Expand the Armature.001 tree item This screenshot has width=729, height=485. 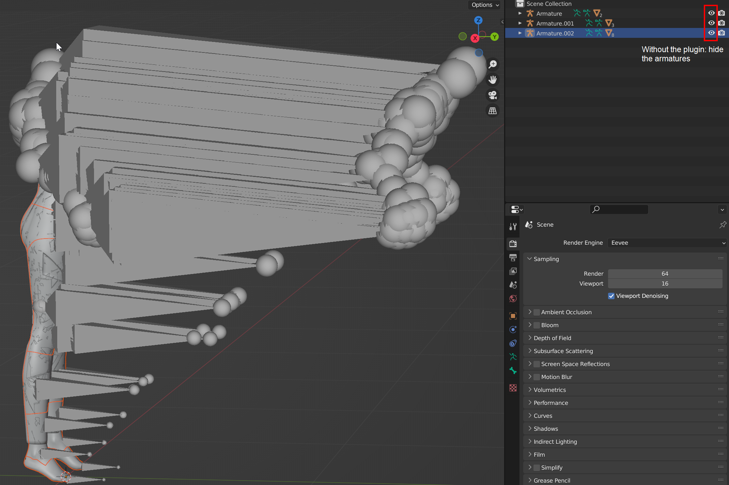coord(520,23)
